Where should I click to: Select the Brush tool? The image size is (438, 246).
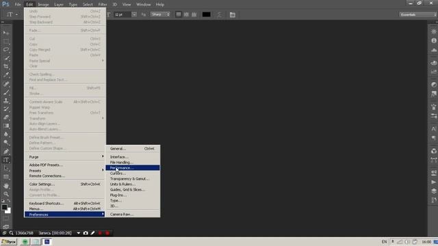pos(6,92)
